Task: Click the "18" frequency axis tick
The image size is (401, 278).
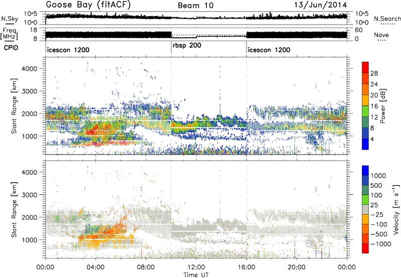Action: point(34,30)
